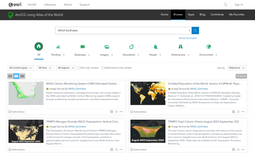The image size is (255, 153).
Task: Open NASA Carbon Monitoring item details icon
Action: [112, 112]
